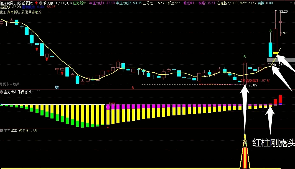Expand the 主力出击伴侣 panel options circle
This screenshot has width=295, height=169.
click(1, 92)
